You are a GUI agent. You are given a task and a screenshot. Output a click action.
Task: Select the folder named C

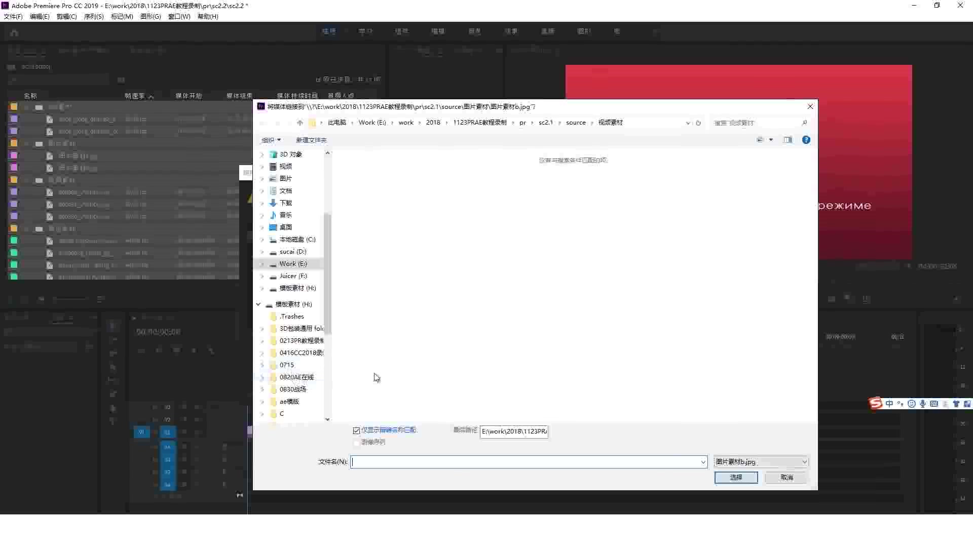(282, 414)
